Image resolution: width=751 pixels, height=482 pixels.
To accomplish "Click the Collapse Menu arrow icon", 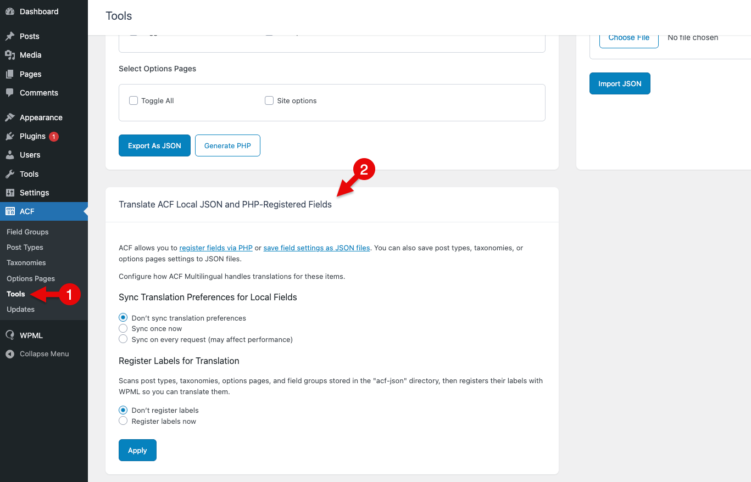I will pyautogui.click(x=10, y=354).
